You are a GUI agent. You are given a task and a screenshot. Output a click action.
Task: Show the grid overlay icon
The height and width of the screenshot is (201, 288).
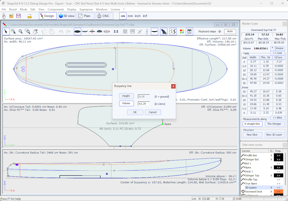click(125, 31)
